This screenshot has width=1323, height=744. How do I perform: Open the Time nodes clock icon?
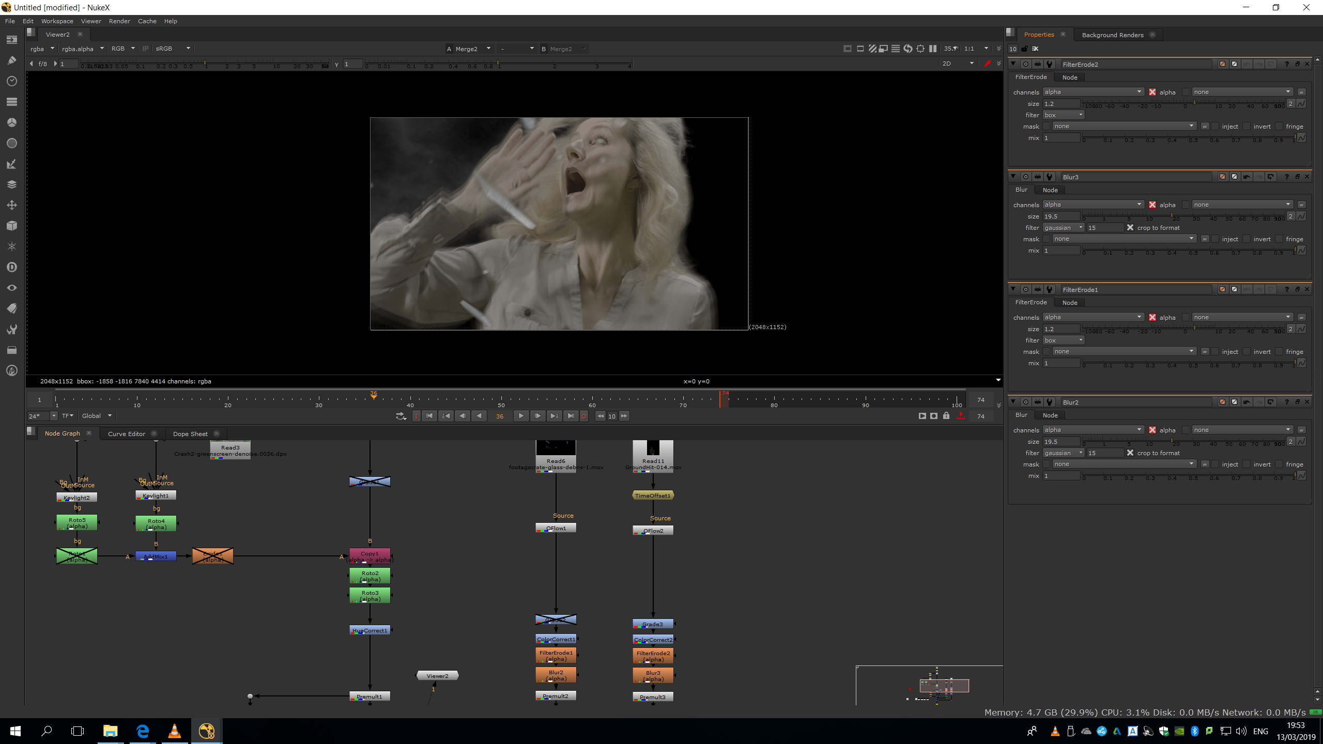click(12, 81)
